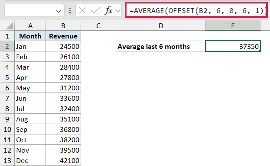Image resolution: width=270 pixels, height=166 pixels.
Task: Click the Select All corner triangle
Action: point(9,26)
